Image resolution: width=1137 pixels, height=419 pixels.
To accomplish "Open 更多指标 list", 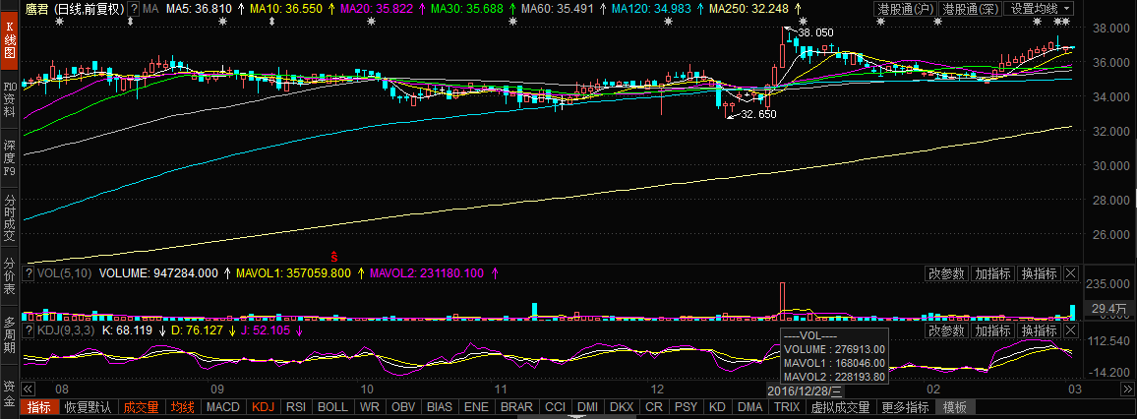I will pyautogui.click(x=906, y=407).
